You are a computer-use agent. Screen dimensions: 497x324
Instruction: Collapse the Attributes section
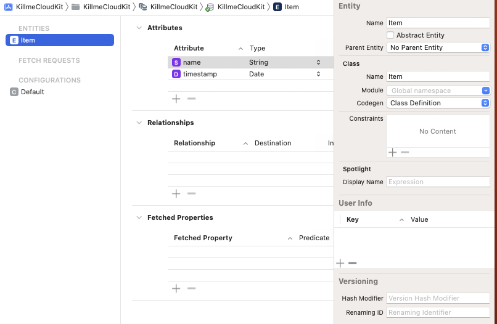click(139, 28)
